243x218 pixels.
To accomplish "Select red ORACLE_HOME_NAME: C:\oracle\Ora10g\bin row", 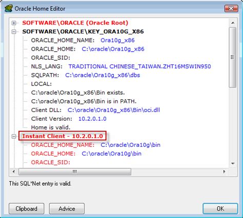I will [x=96, y=145].
